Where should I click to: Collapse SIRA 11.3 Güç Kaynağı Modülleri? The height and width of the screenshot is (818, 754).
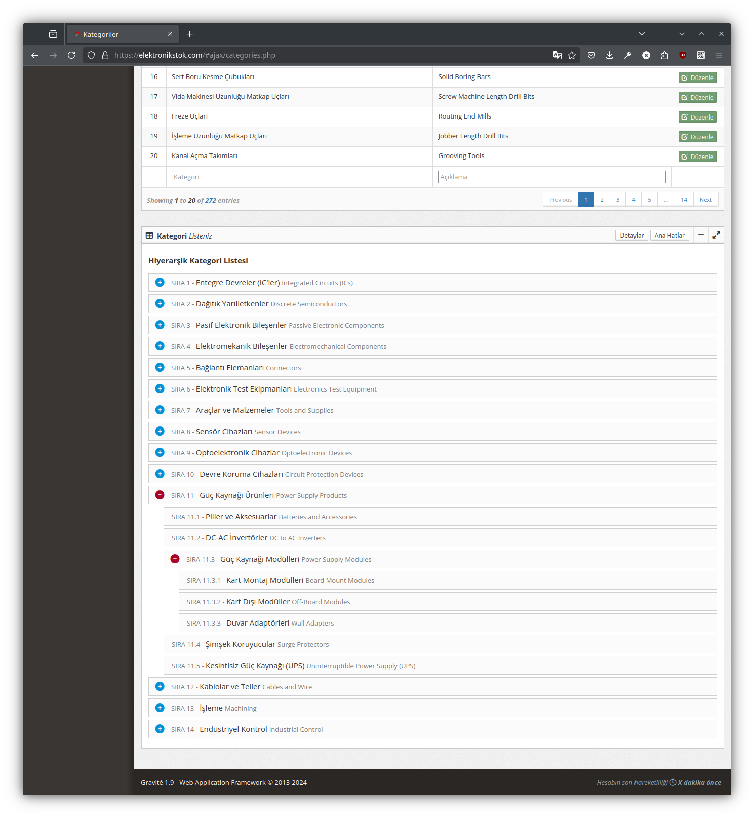(175, 559)
